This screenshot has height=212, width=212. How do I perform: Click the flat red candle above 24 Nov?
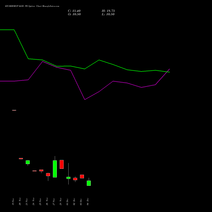point(34,171)
